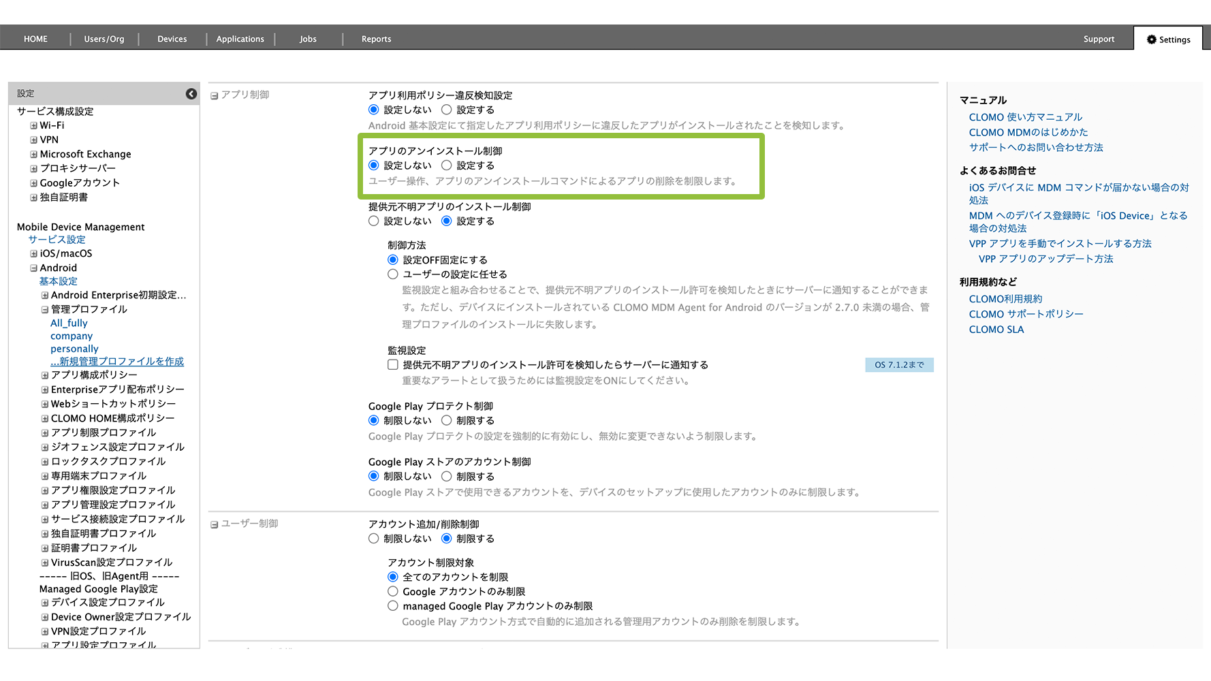Expand the VPN tree node
The height and width of the screenshot is (681, 1211).
(x=33, y=140)
